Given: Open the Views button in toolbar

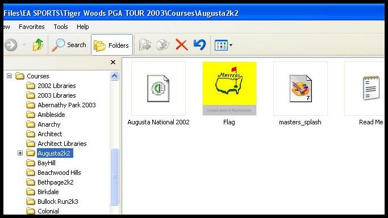Looking at the screenshot, I should (x=221, y=45).
